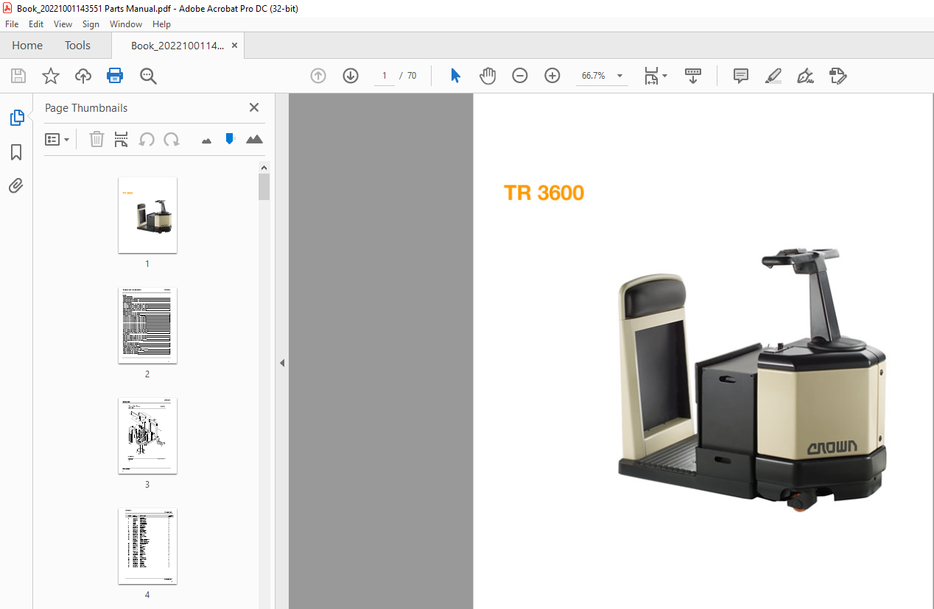Switch to the Home tab

tap(27, 46)
